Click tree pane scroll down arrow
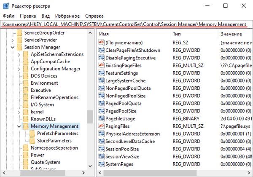 point(90,166)
